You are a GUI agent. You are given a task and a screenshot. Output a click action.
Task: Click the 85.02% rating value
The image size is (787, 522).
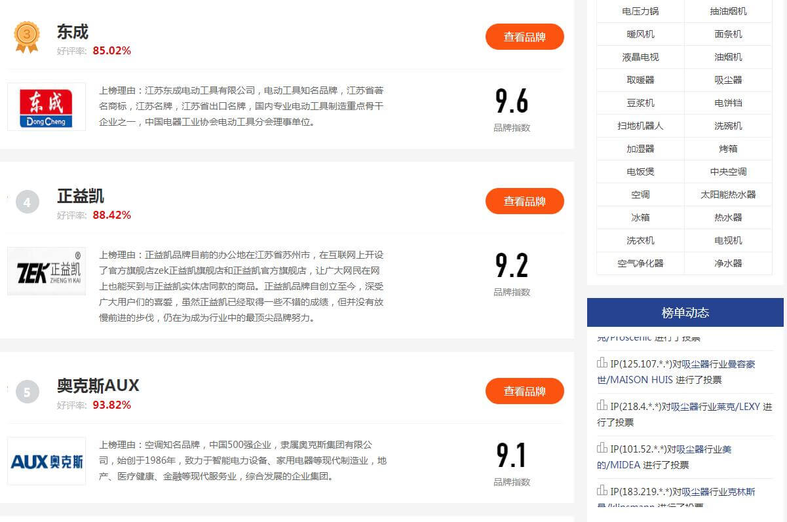[111, 50]
